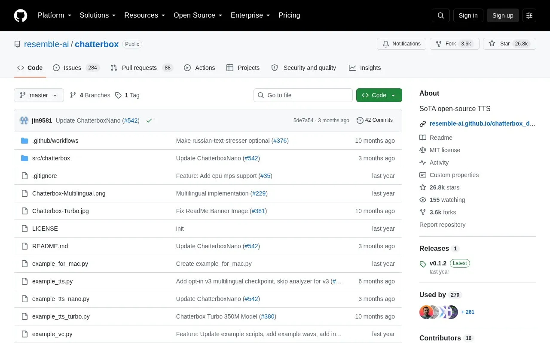Click the green commit status checkmark
Viewport: 550px width, 343px height.
point(149,120)
